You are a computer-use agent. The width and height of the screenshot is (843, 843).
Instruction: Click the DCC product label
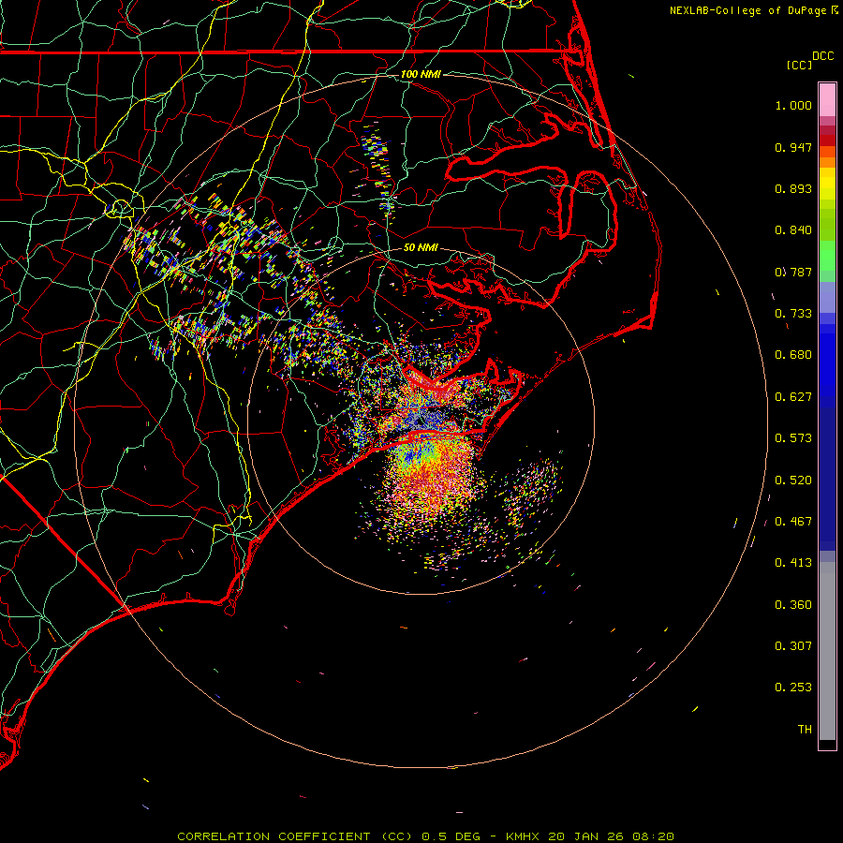tap(822, 56)
